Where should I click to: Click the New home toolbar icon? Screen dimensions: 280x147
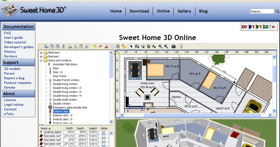41,47
